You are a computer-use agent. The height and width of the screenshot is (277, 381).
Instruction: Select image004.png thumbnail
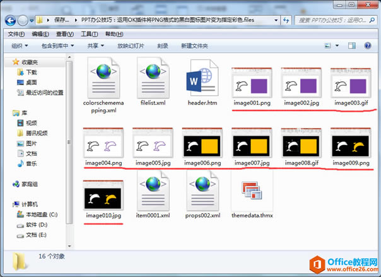coord(103,143)
